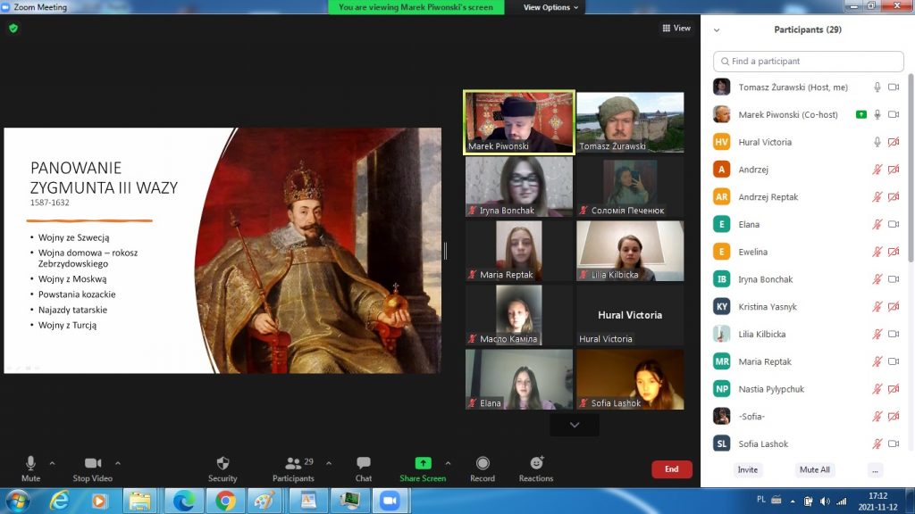Image resolution: width=915 pixels, height=514 pixels.
Task: Start recording with the Record button
Action: pyautogui.click(x=483, y=463)
